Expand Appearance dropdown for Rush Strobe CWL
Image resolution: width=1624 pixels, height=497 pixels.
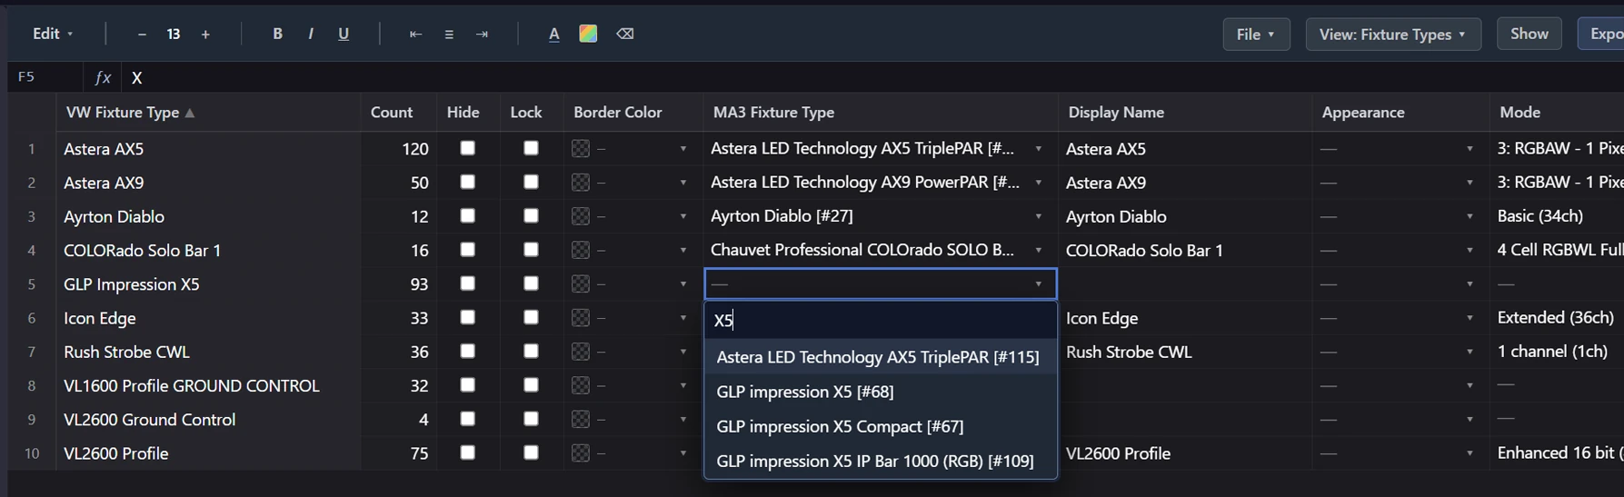click(1470, 352)
